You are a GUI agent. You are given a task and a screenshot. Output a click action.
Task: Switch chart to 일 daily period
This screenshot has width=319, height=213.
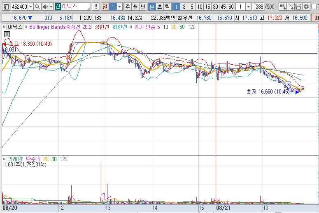coord(105,7)
